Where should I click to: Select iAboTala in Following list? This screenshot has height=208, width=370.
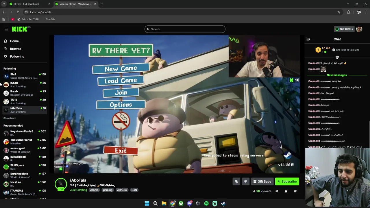25,110
